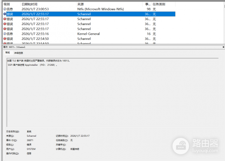This screenshot has width=225, height=161.
Task: Select the Ntfs event at 23:00:53
Action: [89, 9]
